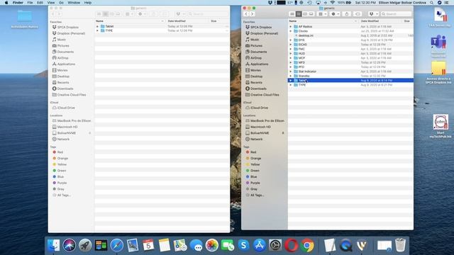Open the Edit menu

pos(40,3)
